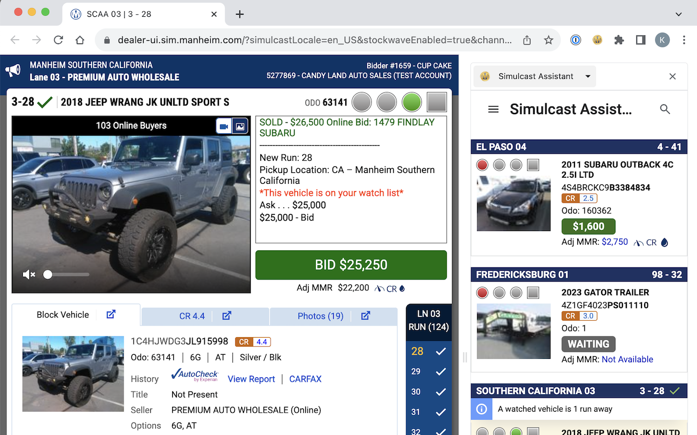This screenshot has height=435, width=697.
Task: Switch to the CR 4.4 tab
Action: coord(205,316)
